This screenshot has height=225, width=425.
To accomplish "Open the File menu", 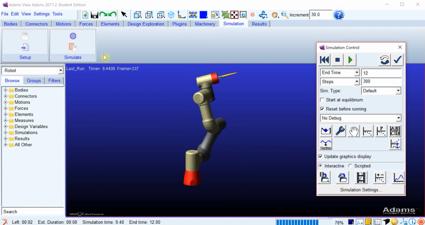I will [x=5, y=14].
